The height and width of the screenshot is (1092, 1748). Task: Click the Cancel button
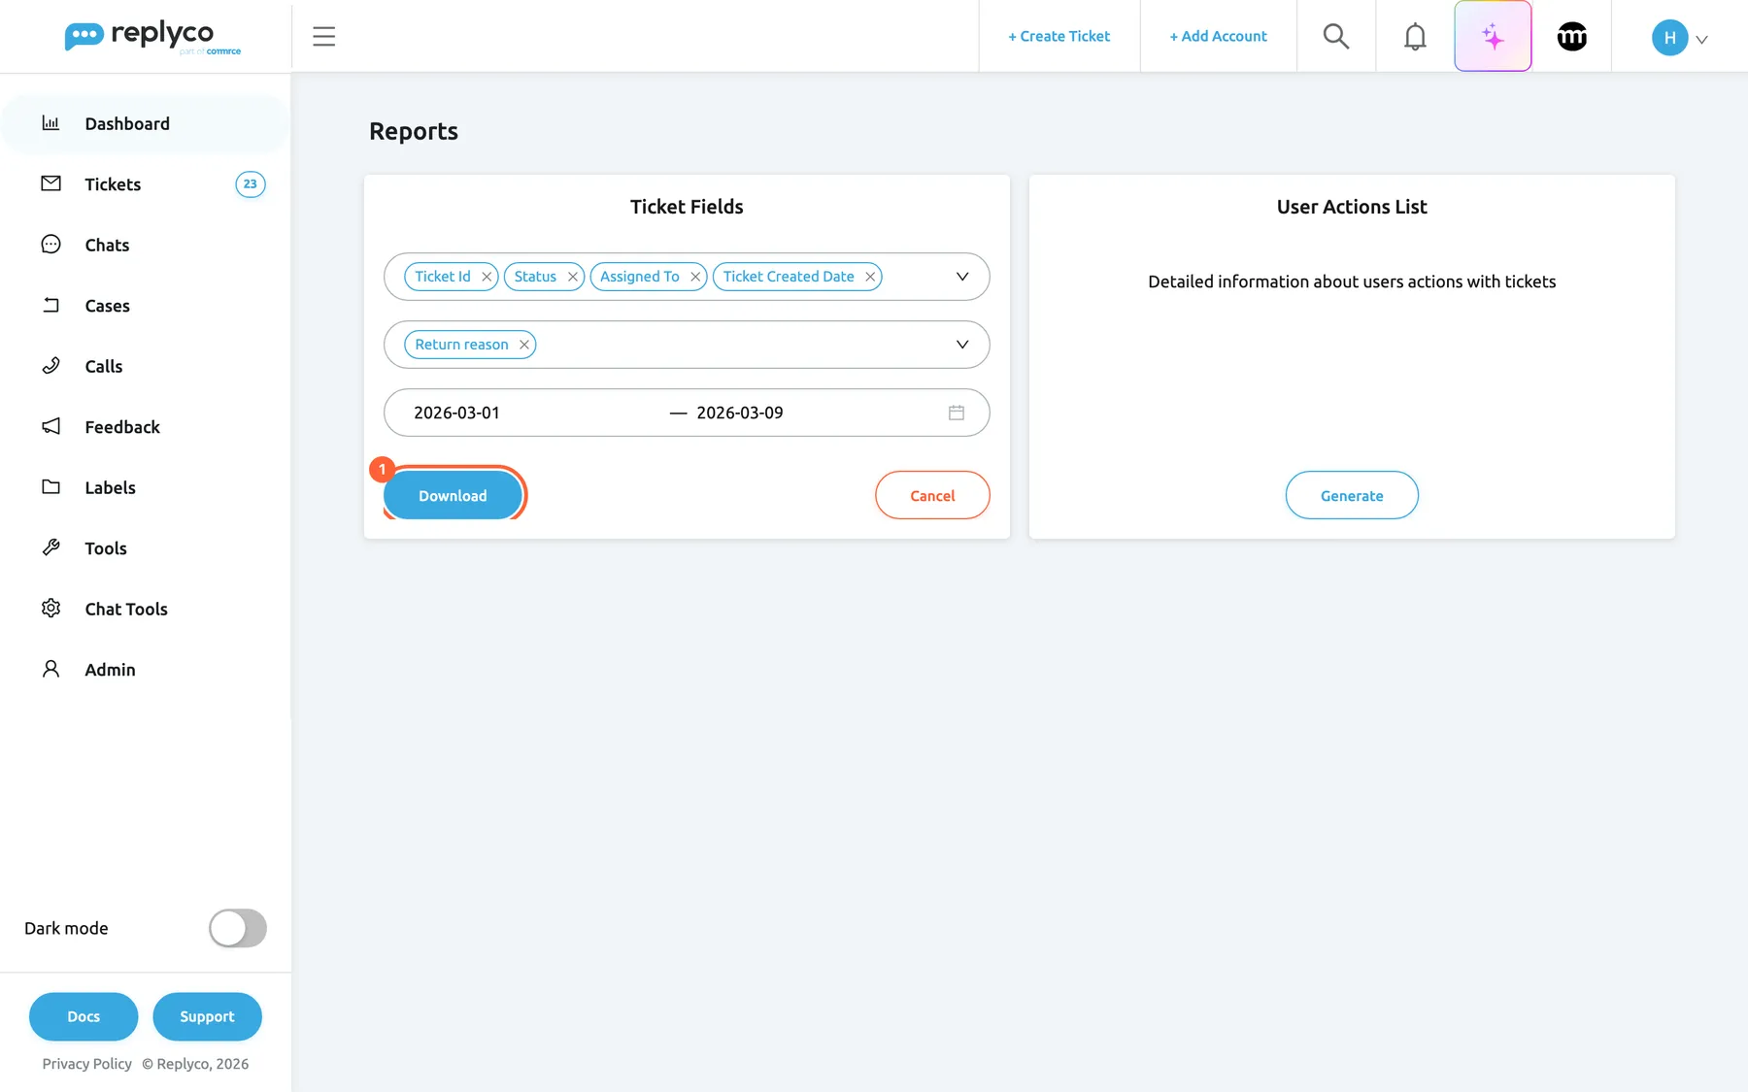[932, 495]
